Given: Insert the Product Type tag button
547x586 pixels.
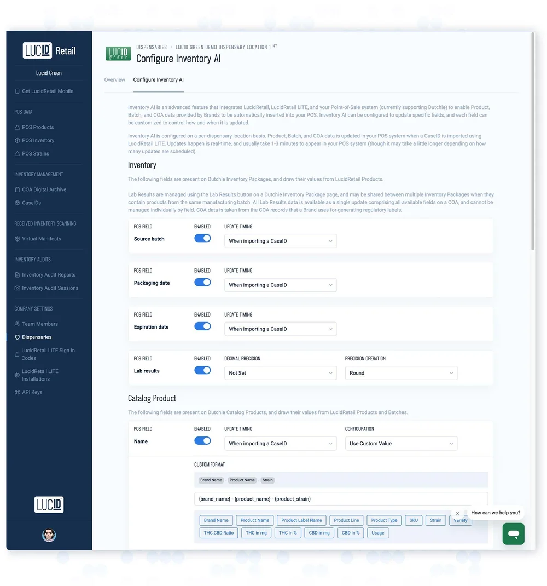Looking at the screenshot, I should pyautogui.click(x=384, y=520).
